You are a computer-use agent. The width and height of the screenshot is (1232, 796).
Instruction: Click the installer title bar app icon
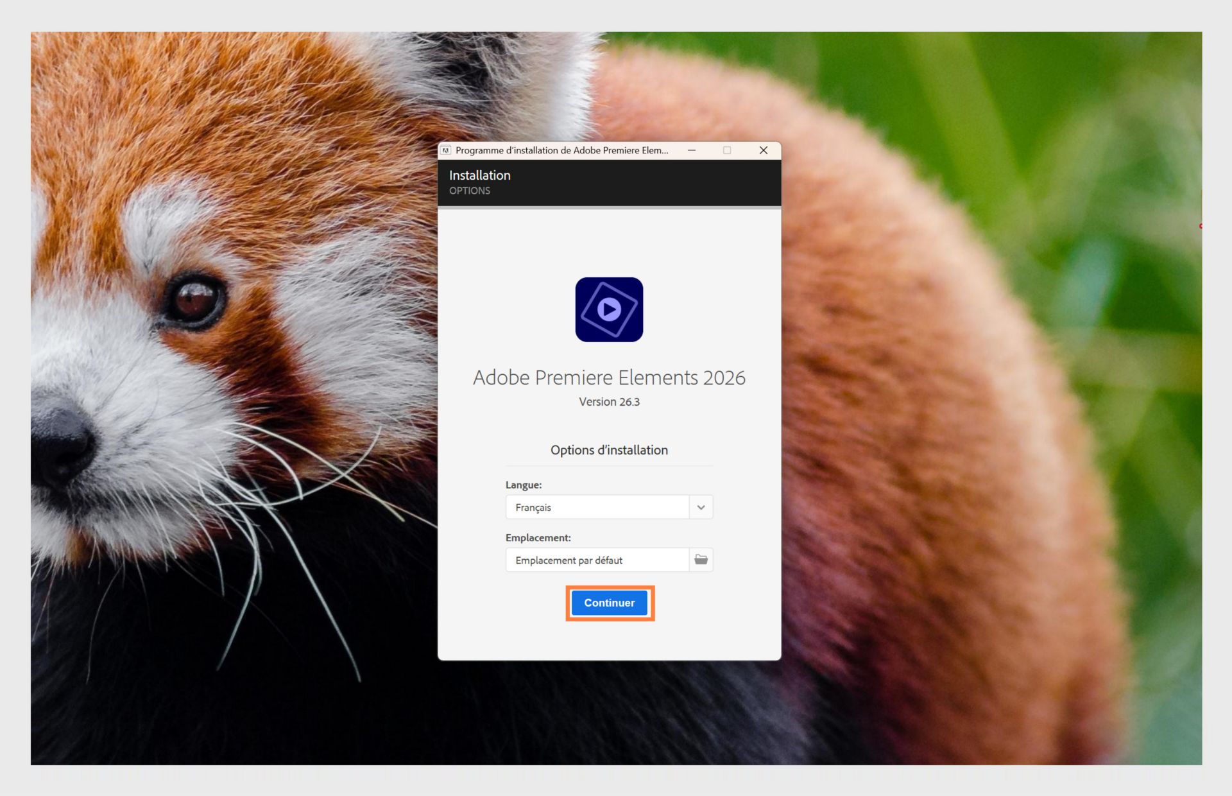[x=446, y=150]
